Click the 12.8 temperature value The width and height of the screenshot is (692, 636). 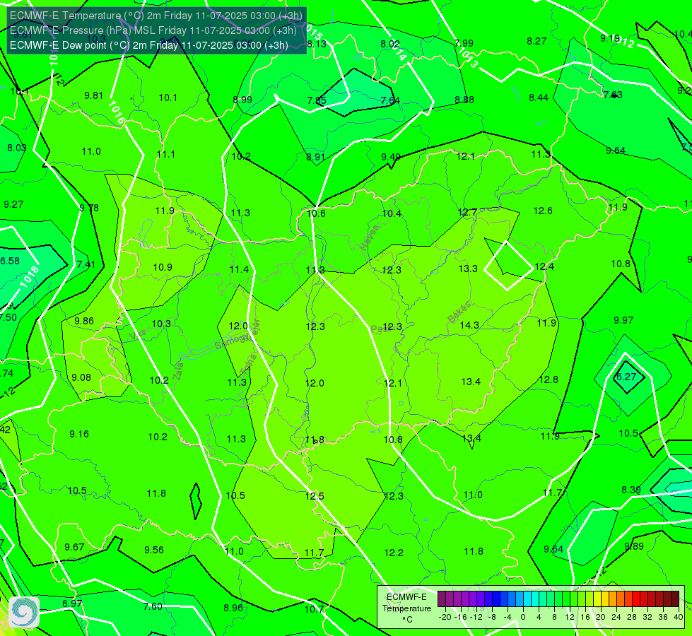coord(549,379)
